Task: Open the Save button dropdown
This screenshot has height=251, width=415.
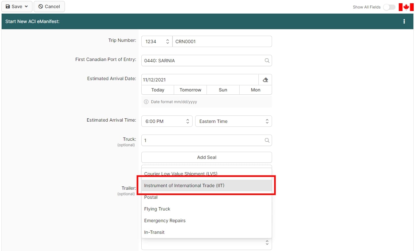Action: click(26, 6)
